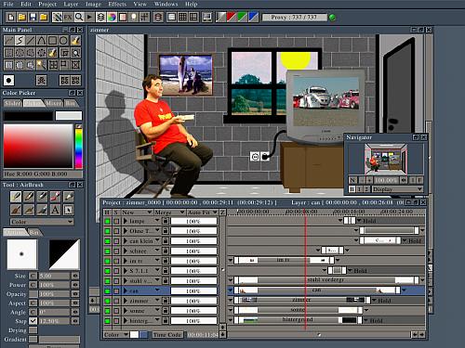Viewport: 465px width, 348px height.
Task: Expand the can klein layer triangle
Action: pyautogui.click(x=126, y=240)
